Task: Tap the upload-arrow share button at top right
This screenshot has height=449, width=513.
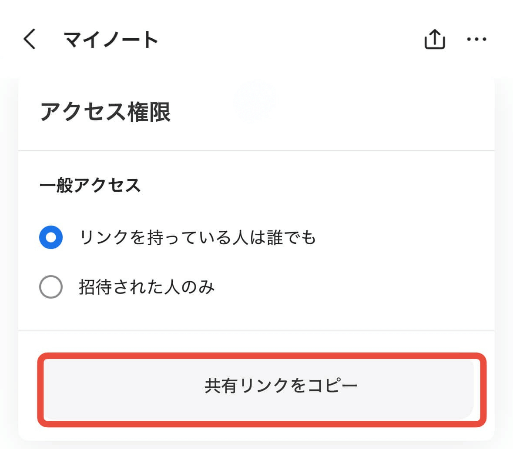Action: 434,40
